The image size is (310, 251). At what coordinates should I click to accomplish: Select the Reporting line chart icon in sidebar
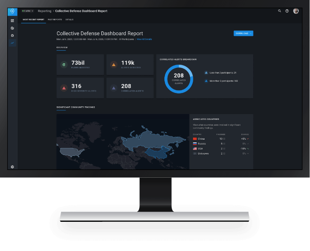tap(12, 43)
